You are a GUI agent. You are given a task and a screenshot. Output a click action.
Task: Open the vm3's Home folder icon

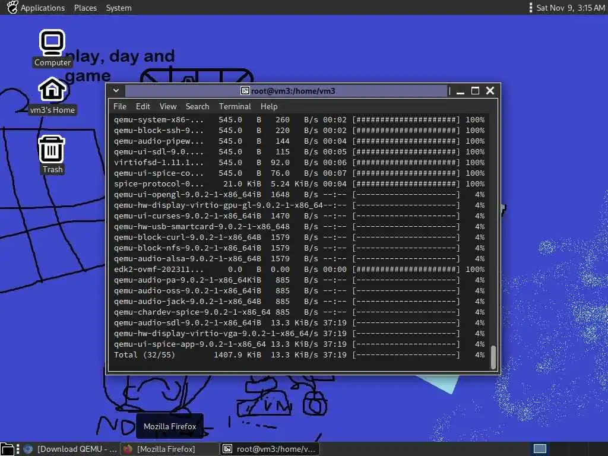click(x=52, y=96)
